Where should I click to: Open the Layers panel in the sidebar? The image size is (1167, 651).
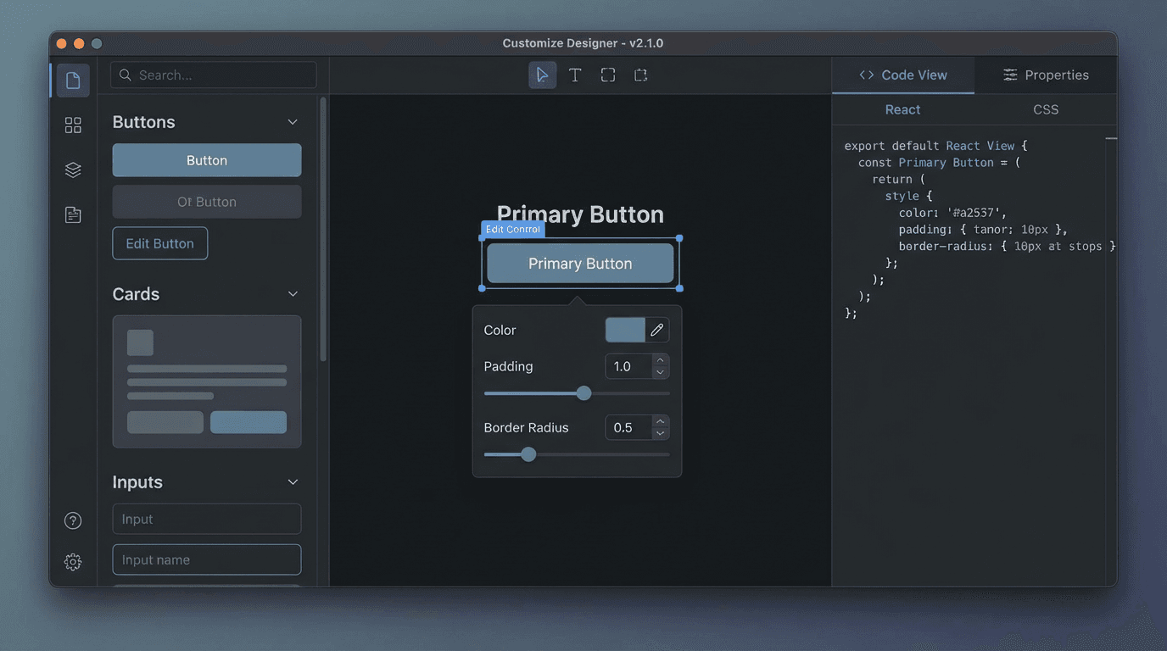pyautogui.click(x=72, y=170)
